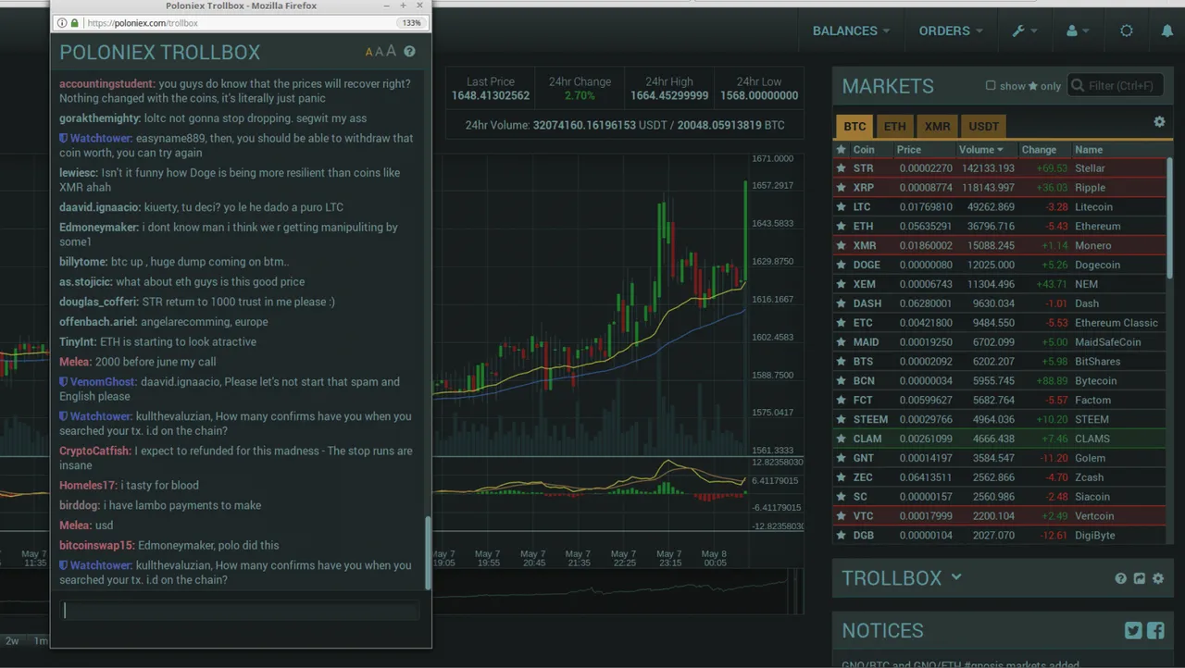Sort markets by the Change column
Viewport: 1185px width, 668px height.
[x=1039, y=149]
